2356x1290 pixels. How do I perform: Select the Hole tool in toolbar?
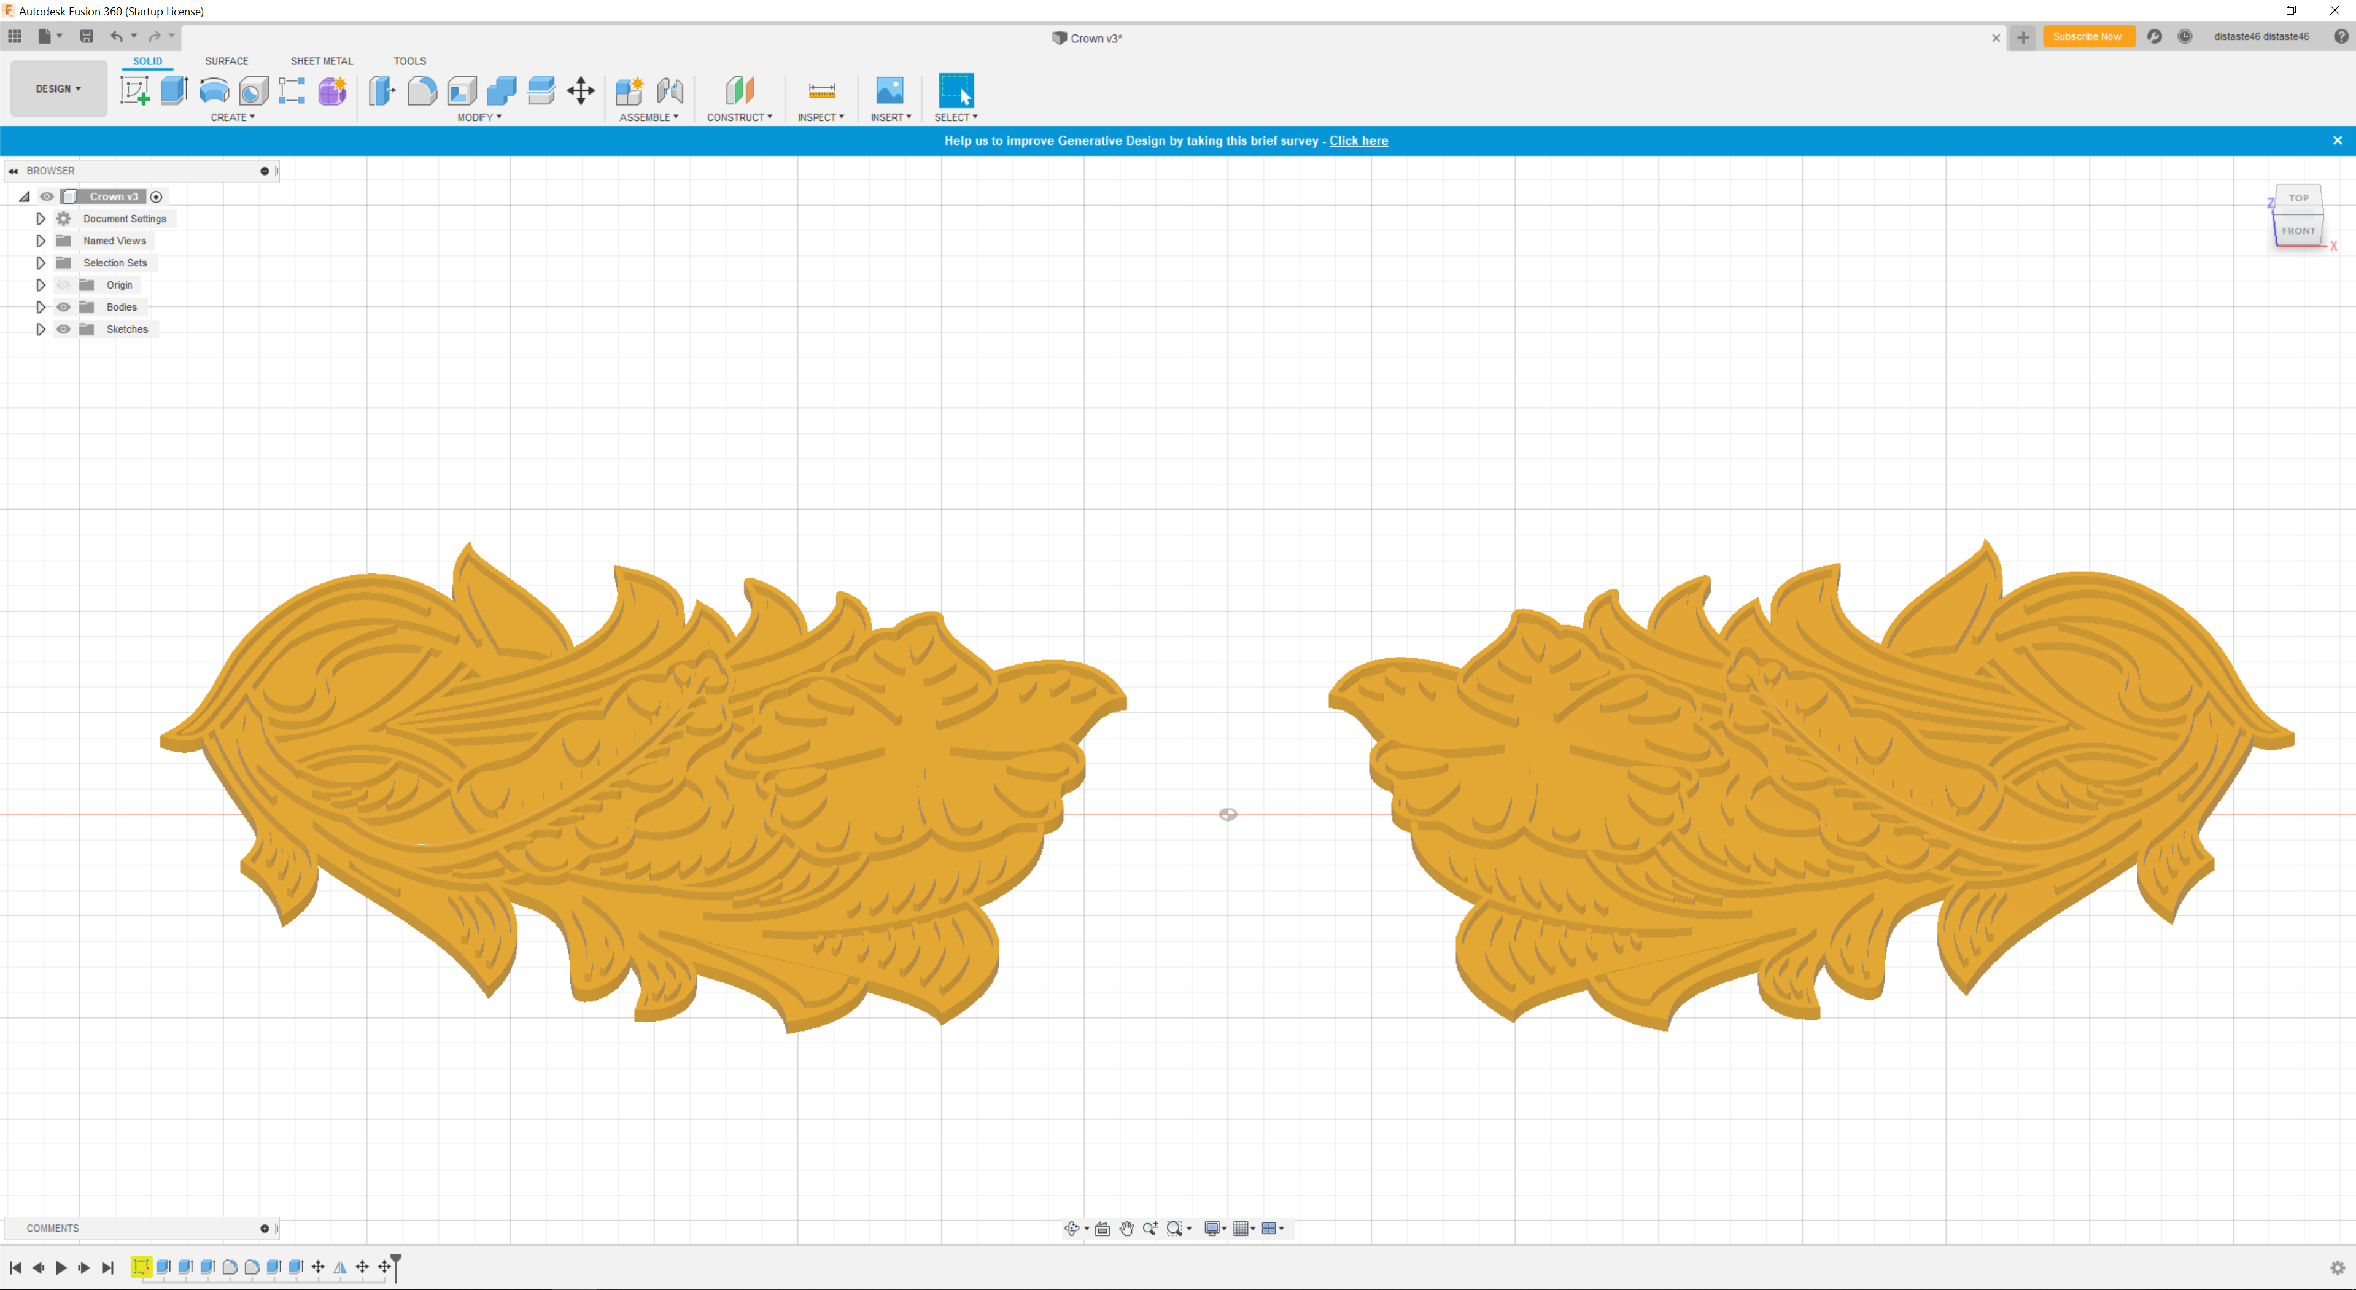(x=254, y=90)
